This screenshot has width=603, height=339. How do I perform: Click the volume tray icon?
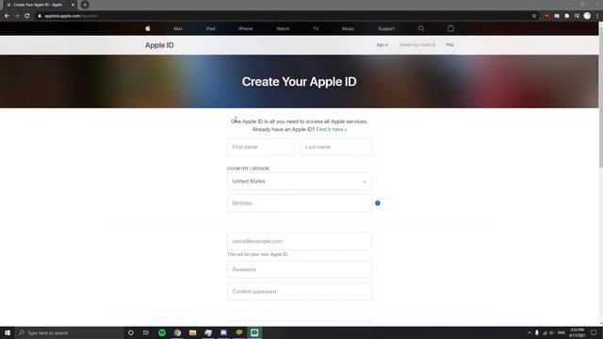click(552, 332)
